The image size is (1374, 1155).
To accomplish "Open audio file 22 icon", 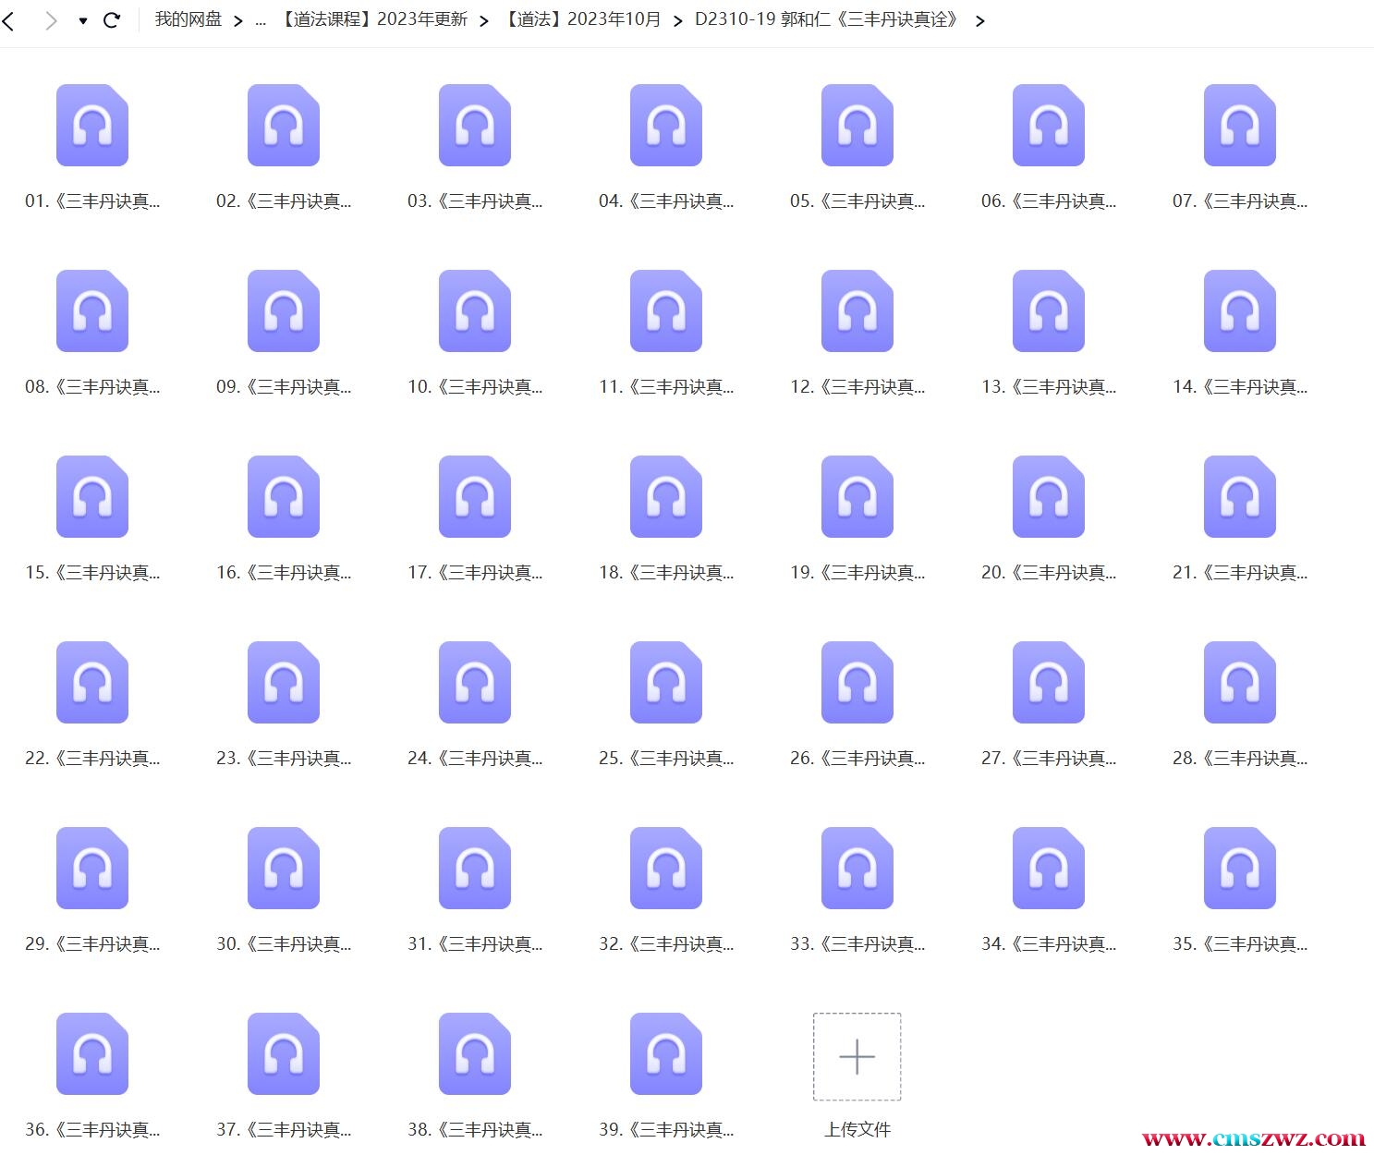I will 92,683.
